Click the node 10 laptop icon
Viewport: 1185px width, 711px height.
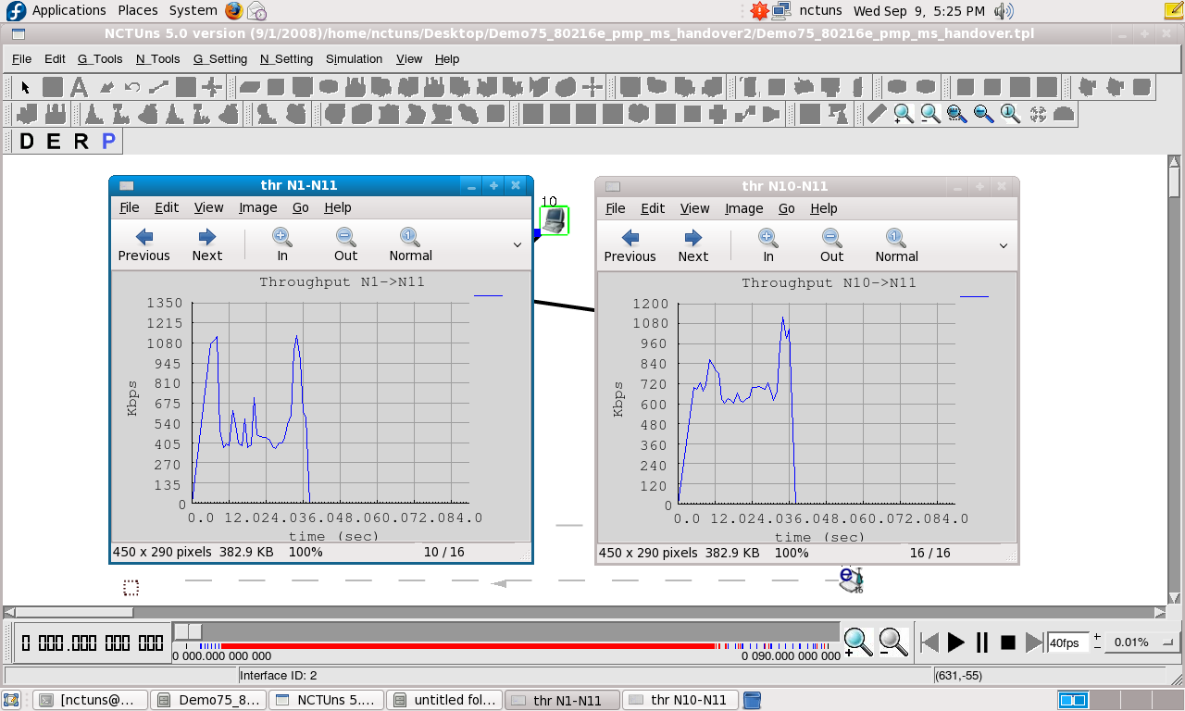pos(554,220)
